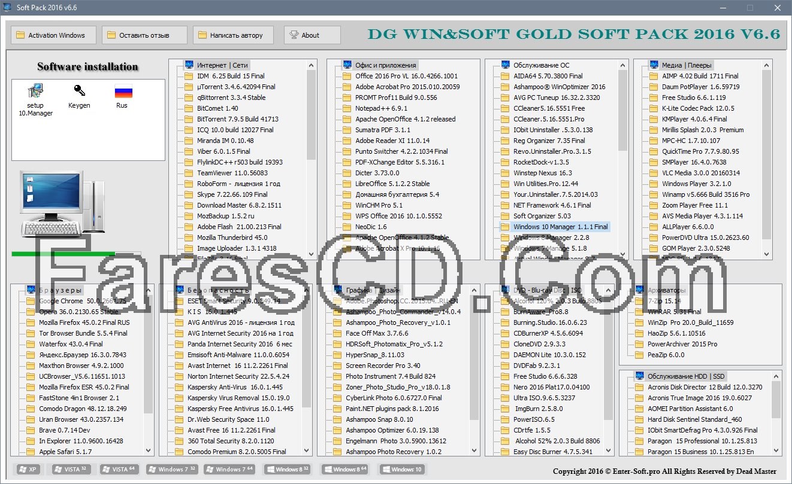Select the Интернет | Сети tree root
The width and height of the screenshot is (792, 484).
[x=222, y=65]
